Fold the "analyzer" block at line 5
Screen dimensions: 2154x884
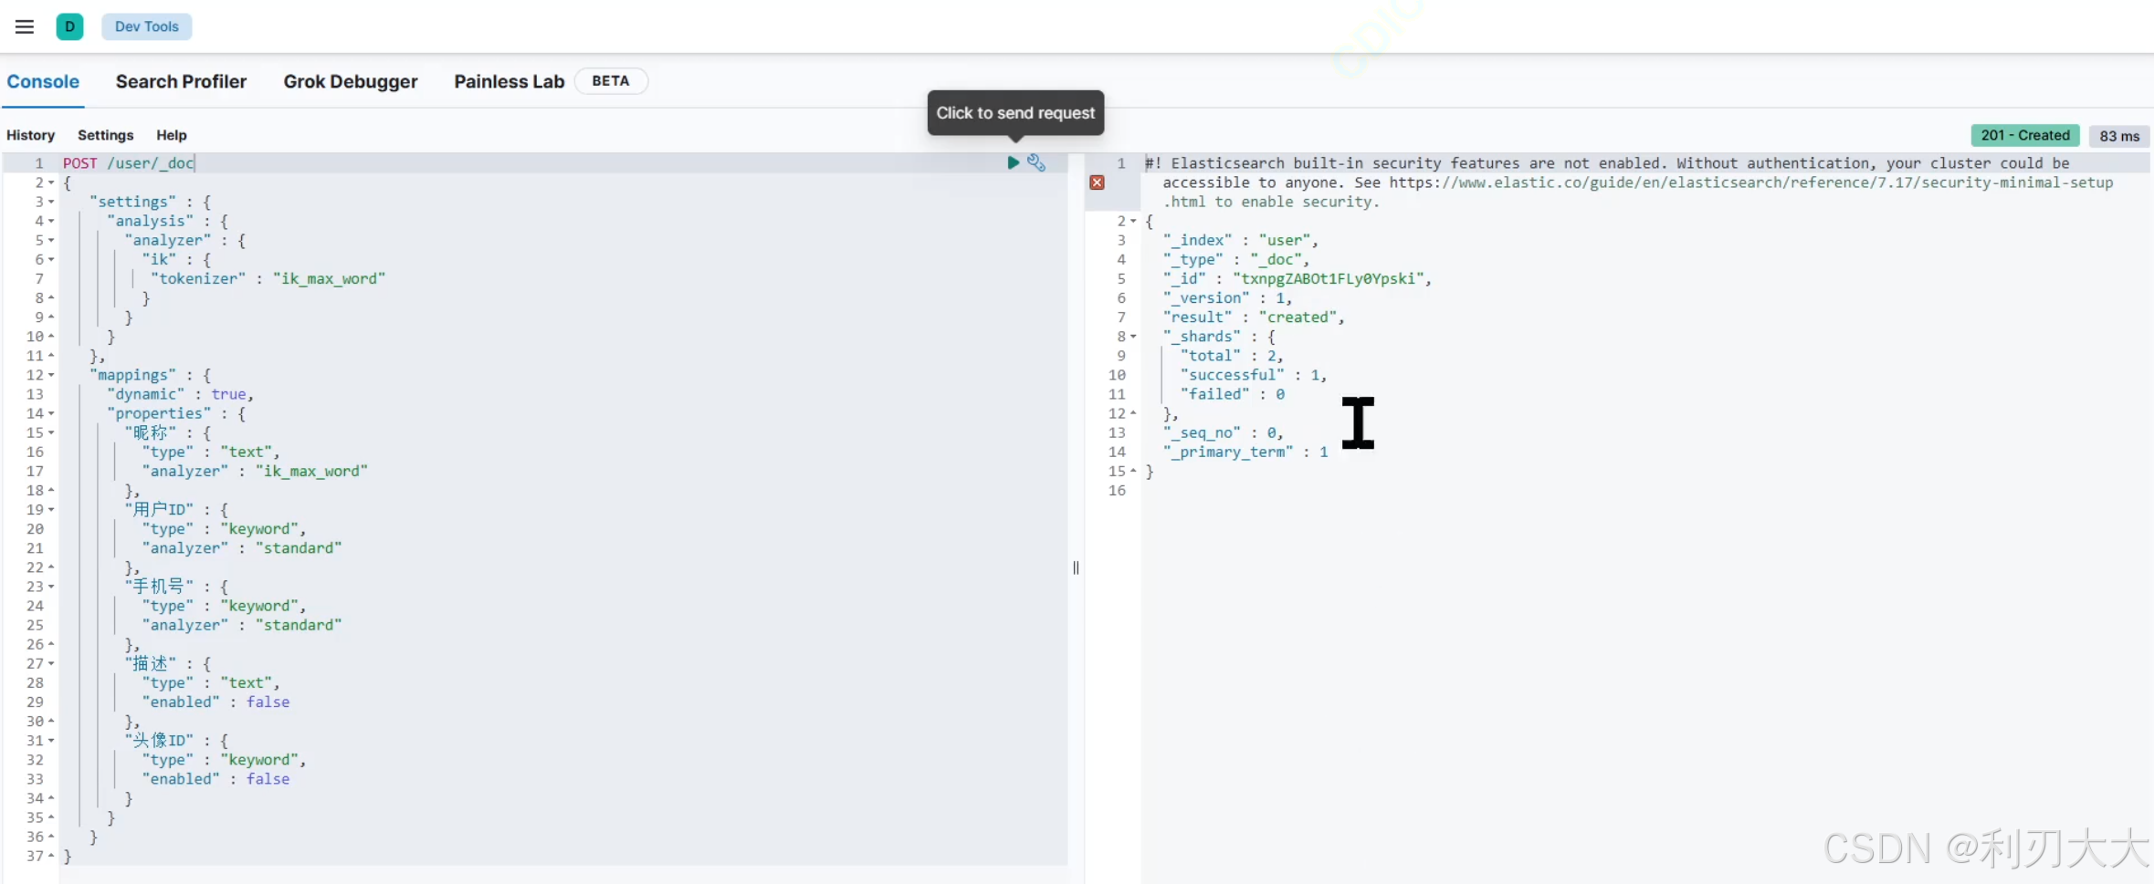coord(51,240)
